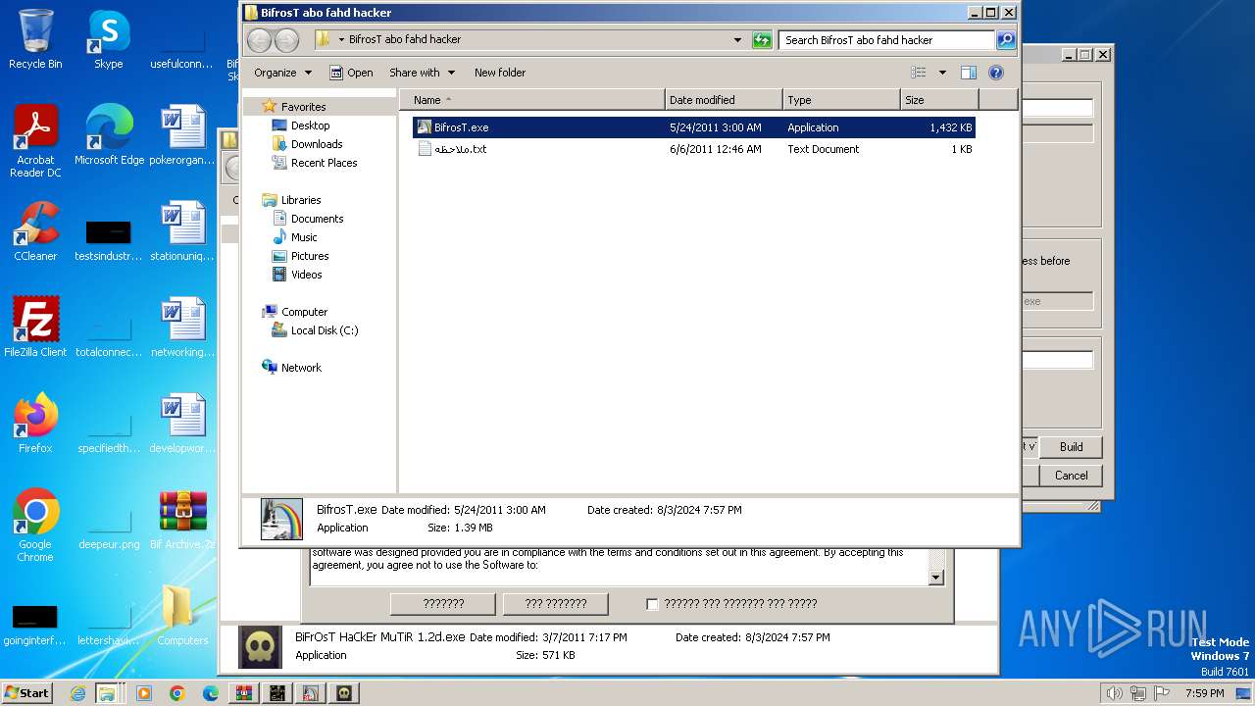1255x706 pixels.
Task: Open Microsoft Edge desktop icon
Action: (109, 135)
